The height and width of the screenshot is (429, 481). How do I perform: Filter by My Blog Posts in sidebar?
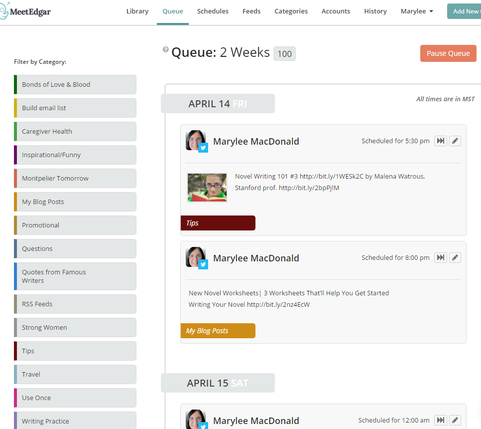[75, 202]
